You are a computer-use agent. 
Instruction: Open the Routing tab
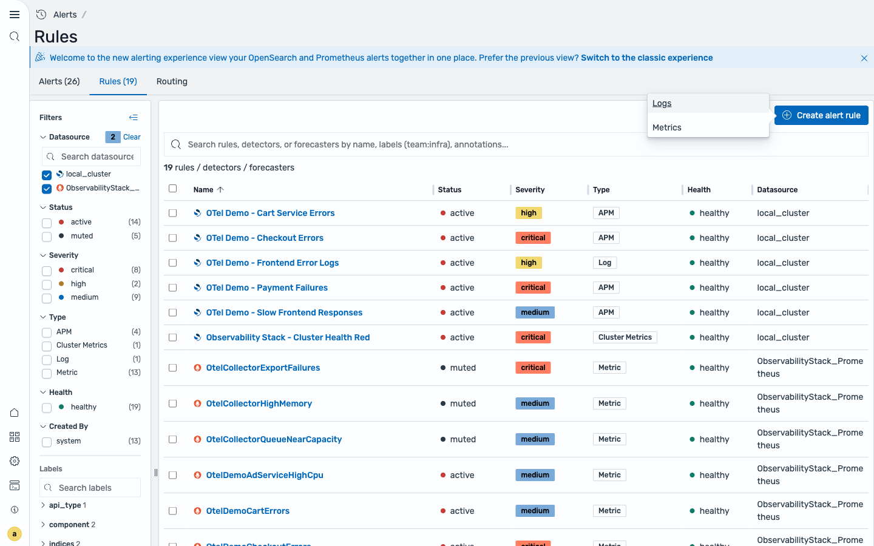tap(172, 81)
